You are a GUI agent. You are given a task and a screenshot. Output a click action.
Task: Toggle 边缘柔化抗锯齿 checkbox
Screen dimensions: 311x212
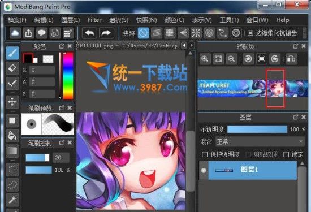[250, 33]
